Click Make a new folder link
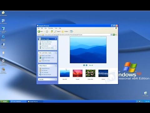The width and height of the screenshot is (150, 113). tap(45, 56)
